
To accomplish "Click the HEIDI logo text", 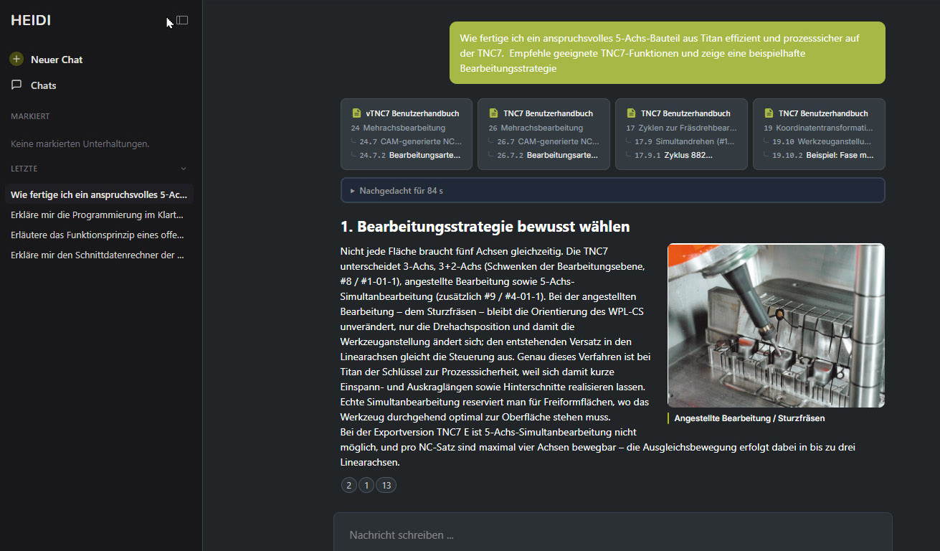I will [31, 21].
